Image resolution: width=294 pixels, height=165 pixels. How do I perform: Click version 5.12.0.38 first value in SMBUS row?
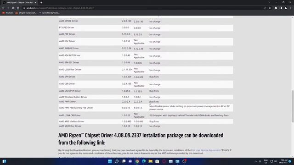click(127, 48)
